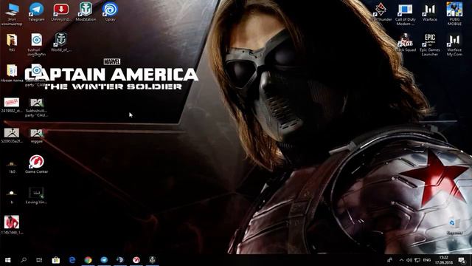Launch the Telegram desktop shortcut
The height and width of the screenshot is (266, 472).
pyautogui.click(x=36, y=12)
